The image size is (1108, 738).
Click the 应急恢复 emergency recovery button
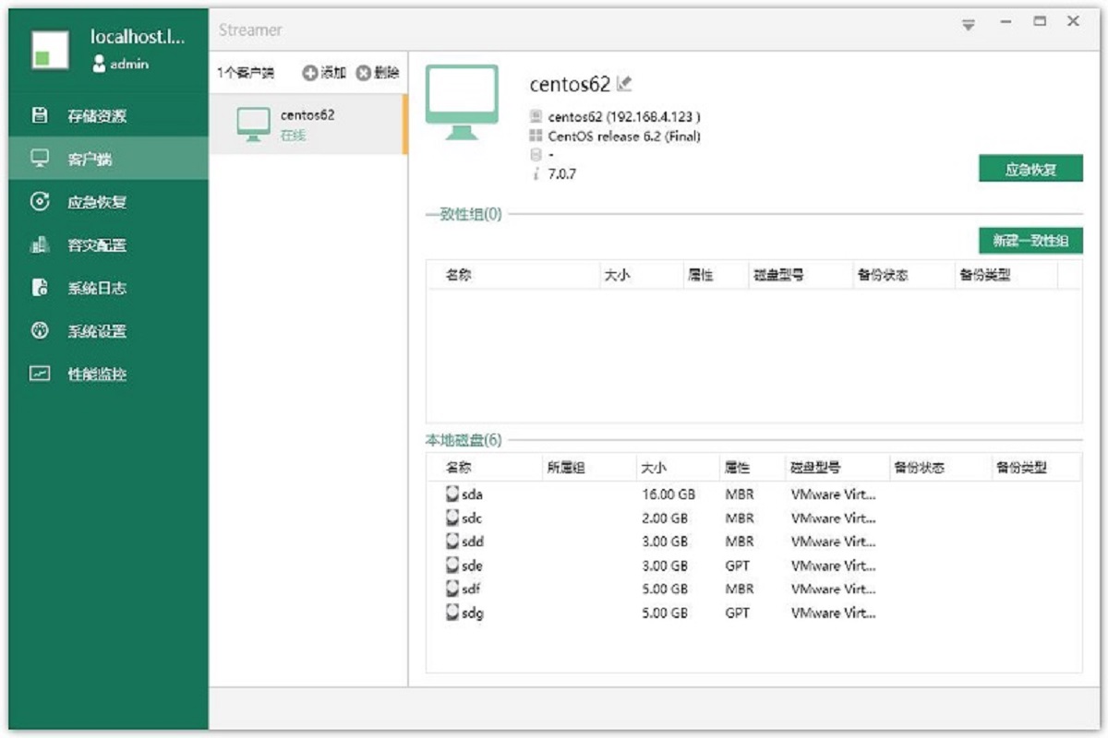(1031, 170)
